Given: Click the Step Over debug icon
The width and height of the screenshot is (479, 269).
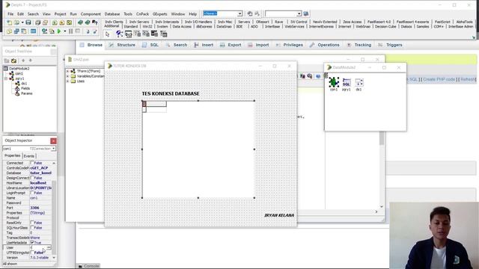Looking at the screenshot, I should 95,31.
